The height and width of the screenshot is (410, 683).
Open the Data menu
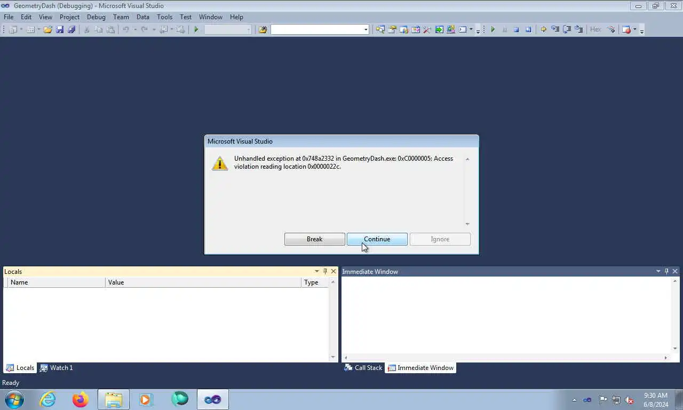click(x=143, y=17)
